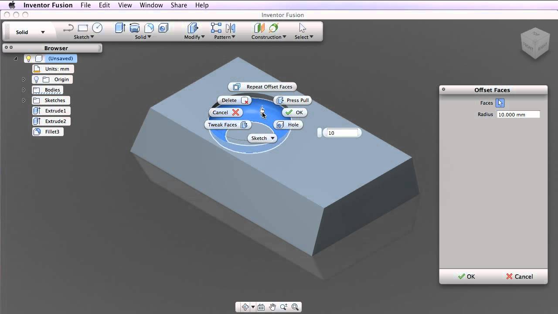Expand the Origin folder in browser
Image resolution: width=558 pixels, height=314 pixels.
[x=24, y=79]
